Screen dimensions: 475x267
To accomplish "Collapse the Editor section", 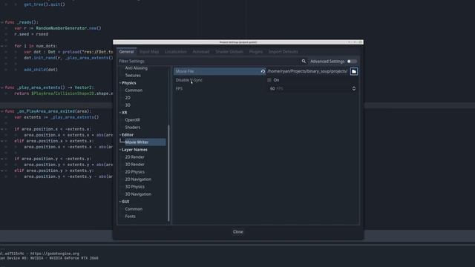I will [x=120, y=135].
